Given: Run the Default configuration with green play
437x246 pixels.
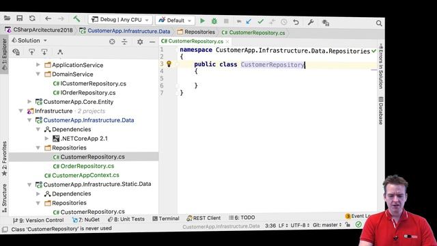Looking at the screenshot, I should coord(202,20).
